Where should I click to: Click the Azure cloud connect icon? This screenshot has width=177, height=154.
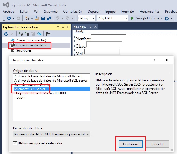click(39, 34)
